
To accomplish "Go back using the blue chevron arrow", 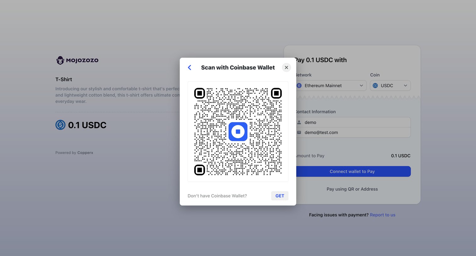I will tap(190, 68).
